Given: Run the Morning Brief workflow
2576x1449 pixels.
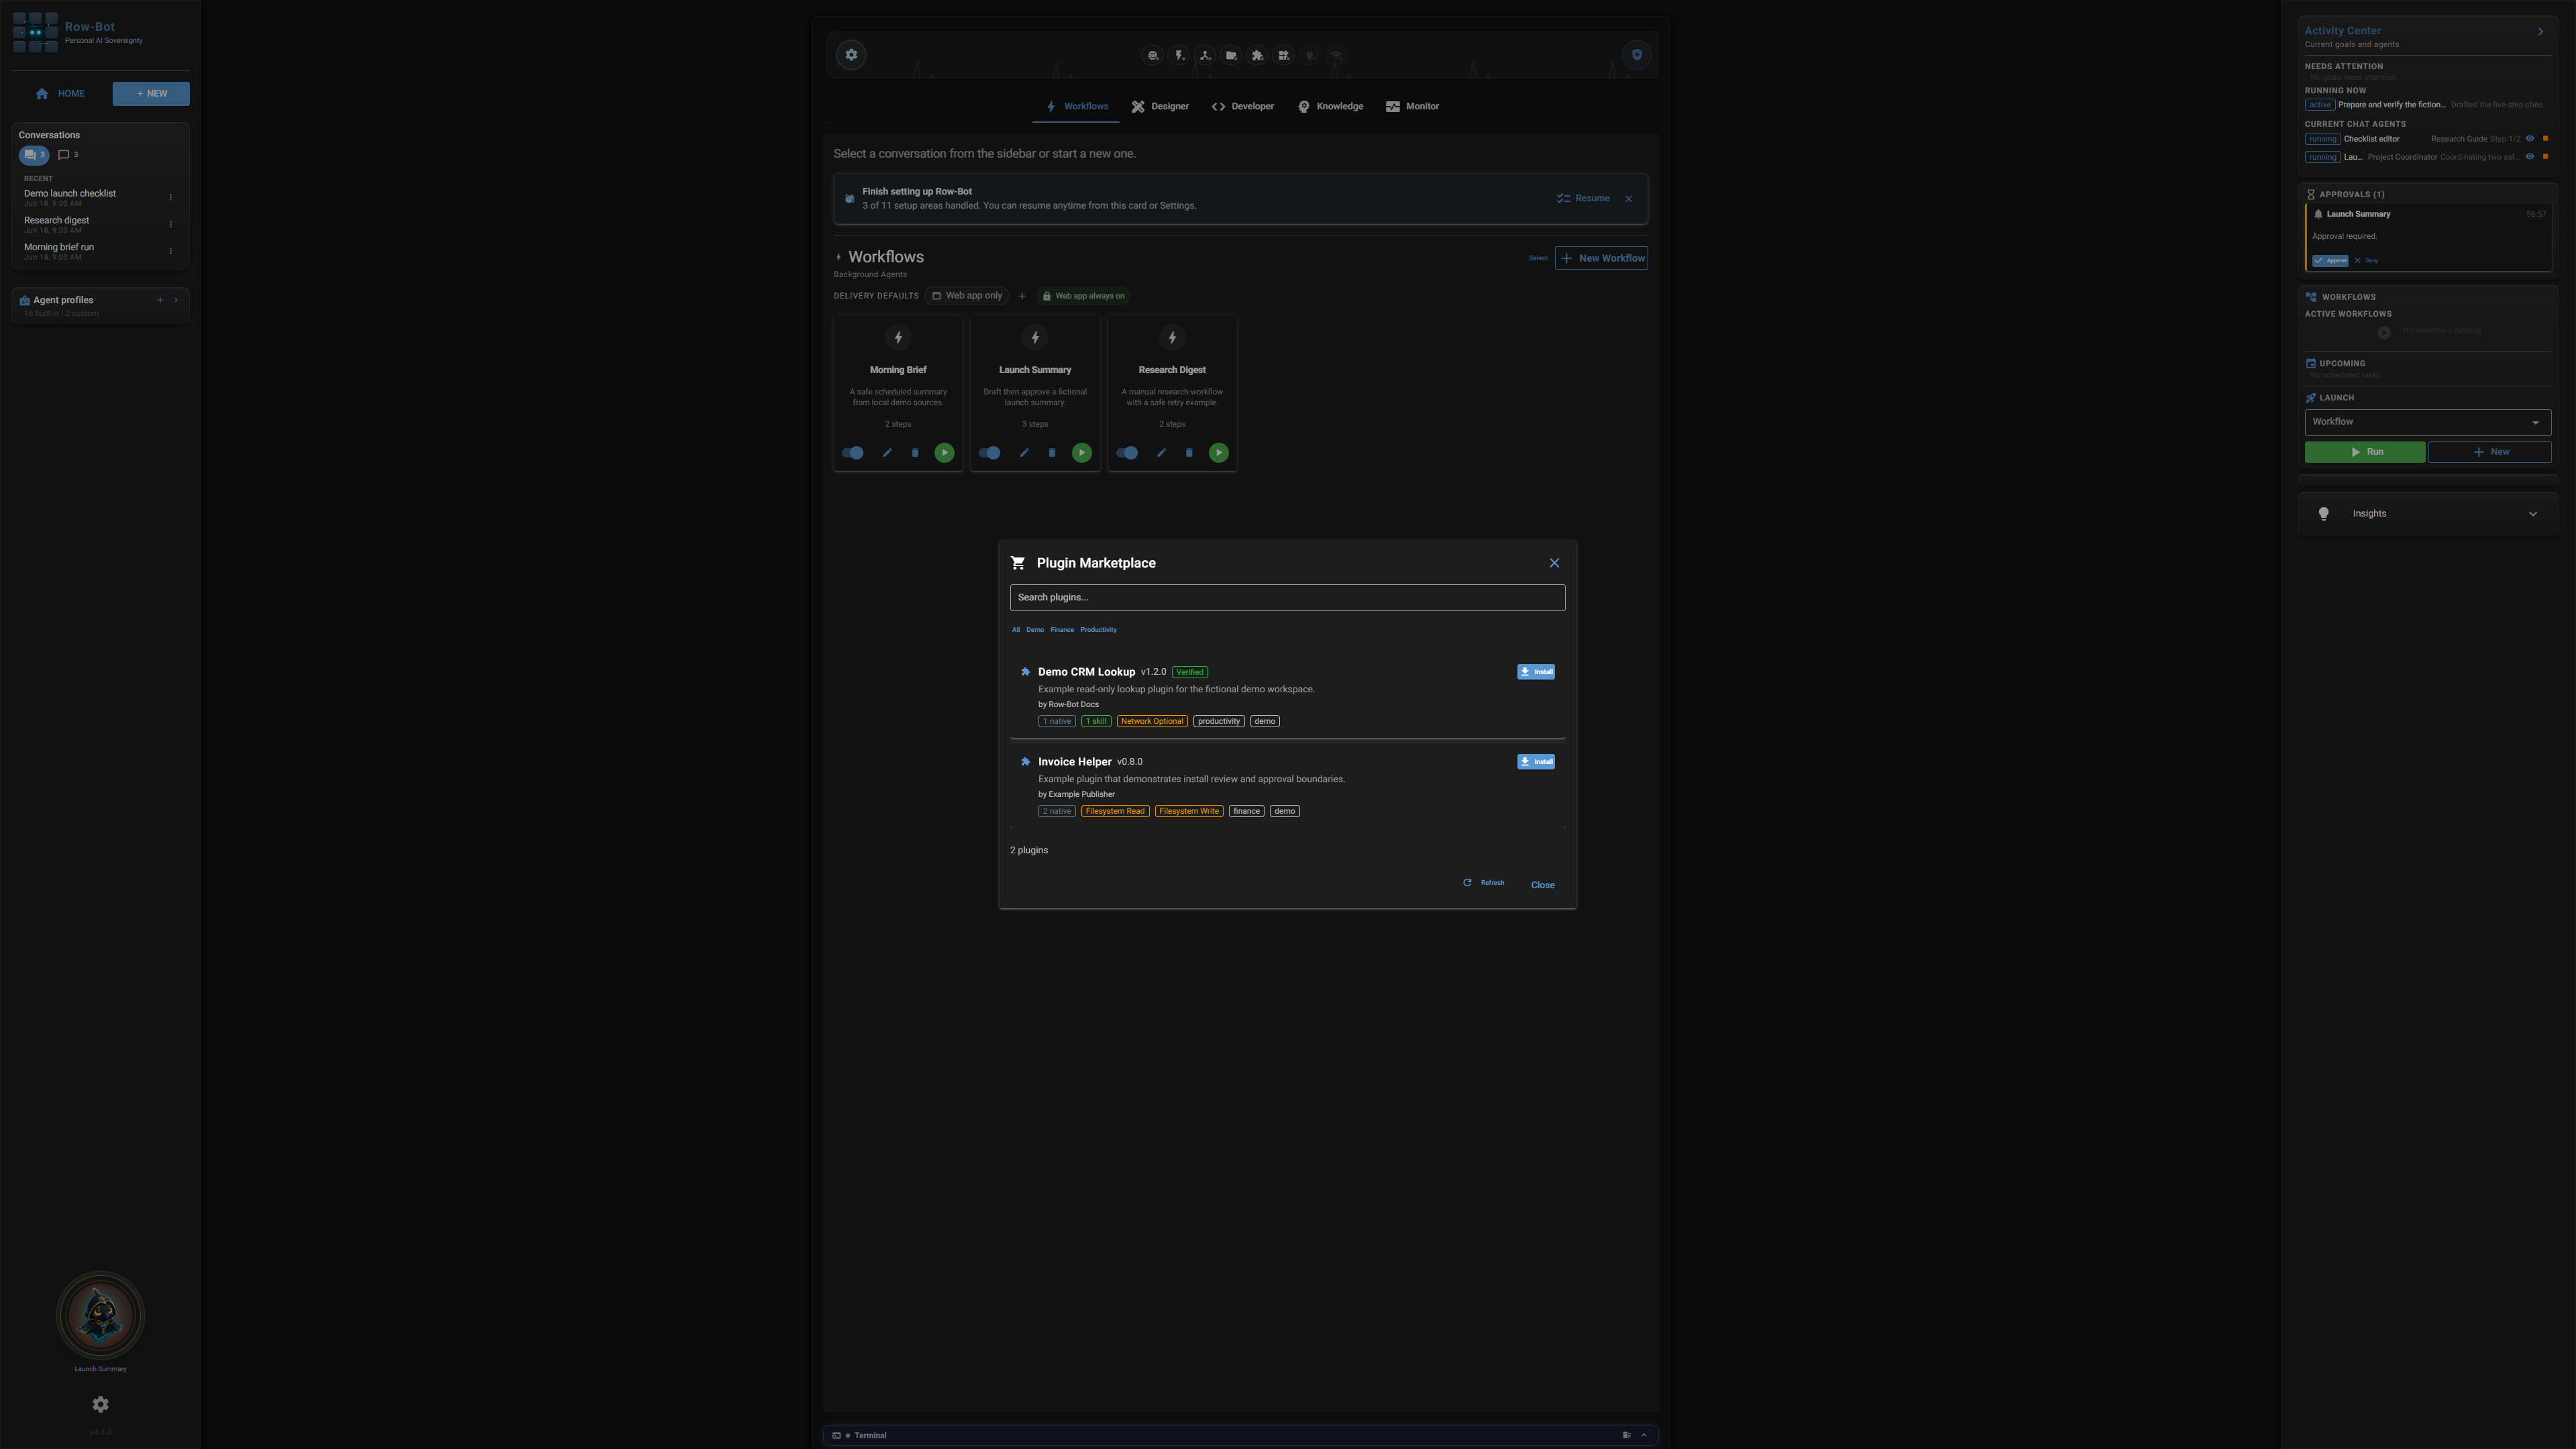Looking at the screenshot, I should [x=944, y=453].
